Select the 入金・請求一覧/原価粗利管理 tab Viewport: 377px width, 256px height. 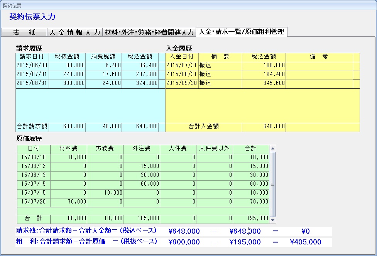click(241, 32)
